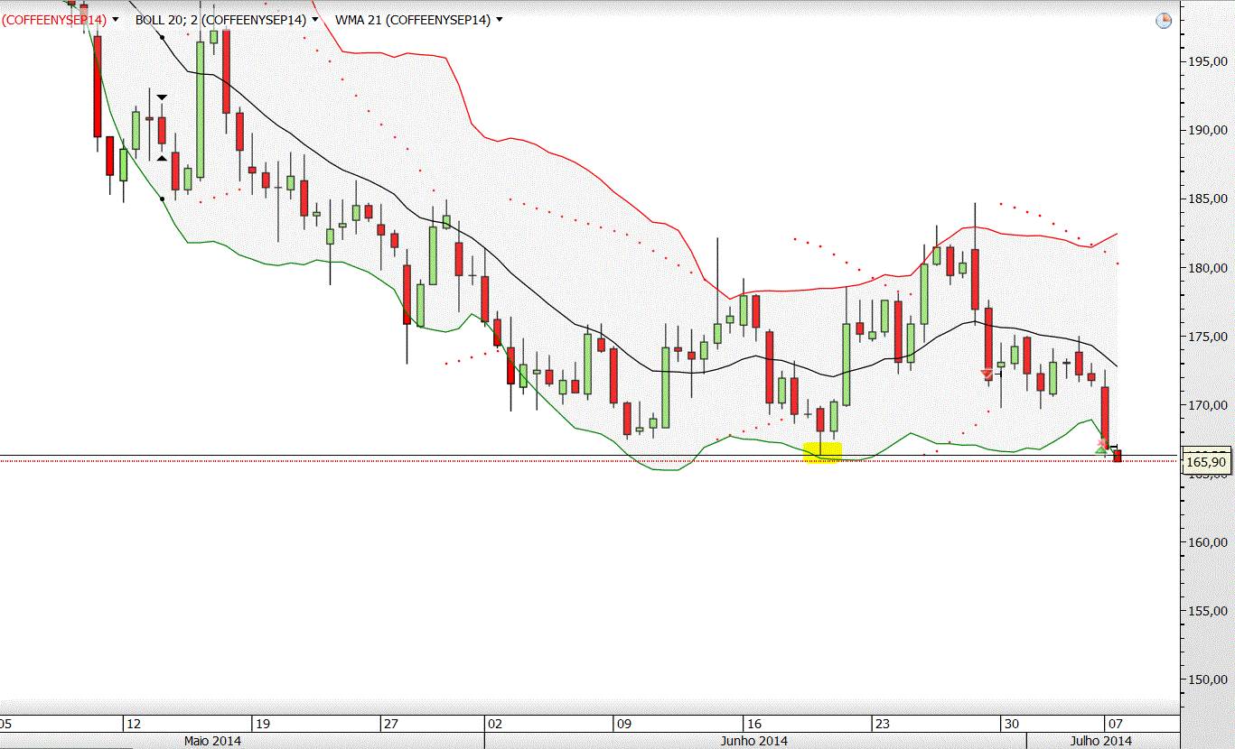1235x749 pixels.
Task: Click the date label 30 on the time axis
Action: pos(1011,724)
